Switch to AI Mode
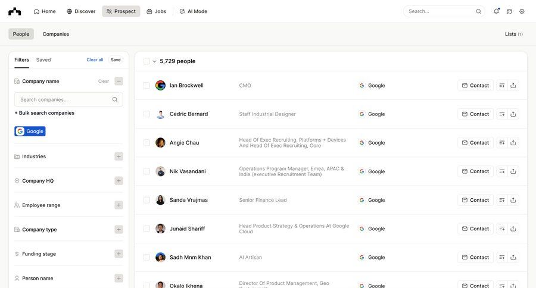The image size is (536, 288). (x=194, y=11)
